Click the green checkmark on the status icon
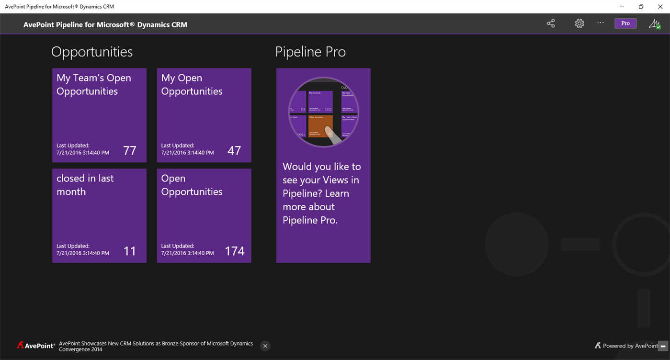 click(659, 27)
